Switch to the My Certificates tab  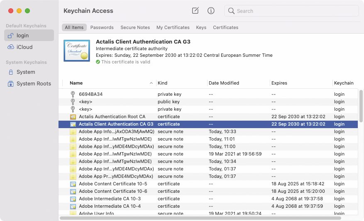173,27
